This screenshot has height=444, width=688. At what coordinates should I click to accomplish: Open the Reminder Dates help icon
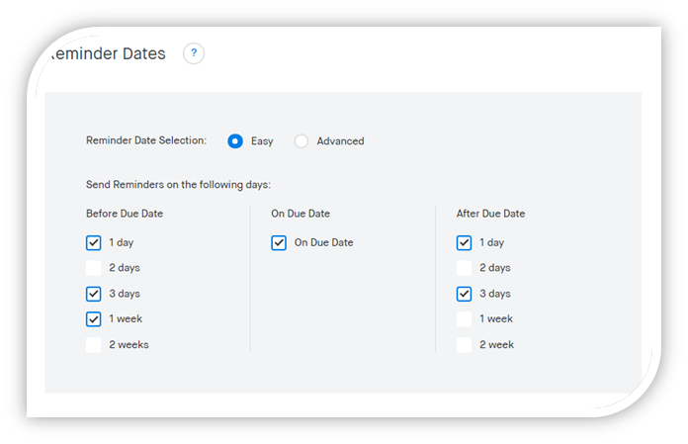[194, 53]
